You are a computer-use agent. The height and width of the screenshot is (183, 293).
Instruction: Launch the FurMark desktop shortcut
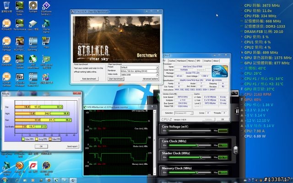33,7
